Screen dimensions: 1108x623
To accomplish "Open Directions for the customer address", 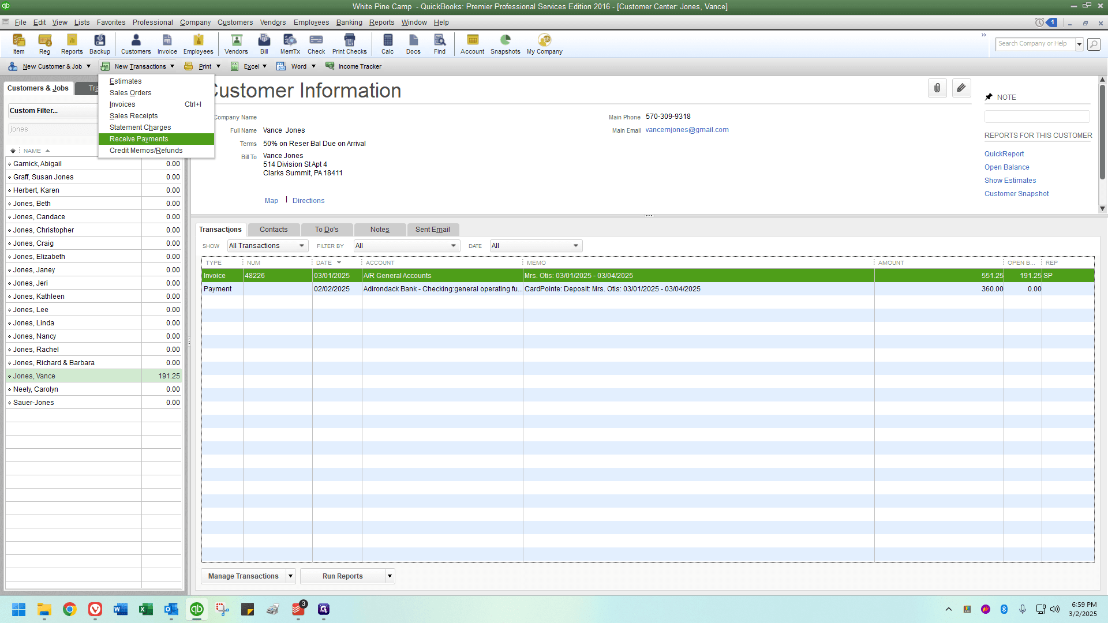I will pyautogui.click(x=308, y=201).
